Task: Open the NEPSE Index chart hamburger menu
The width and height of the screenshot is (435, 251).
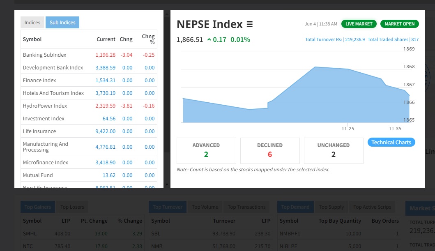Action: (x=250, y=24)
